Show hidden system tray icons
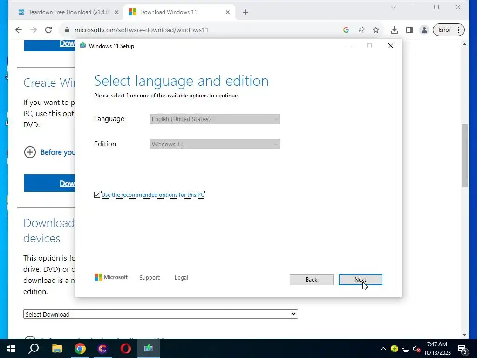This screenshot has width=477, height=358. click(383, 349)
